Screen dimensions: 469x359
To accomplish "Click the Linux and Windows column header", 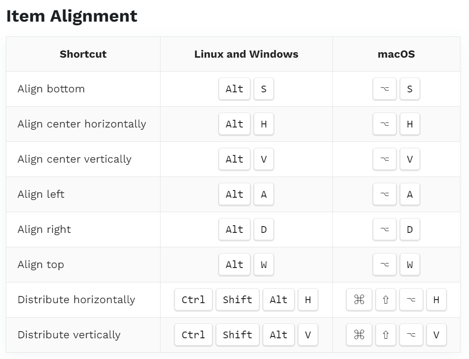I will click(x=246, y=54).
